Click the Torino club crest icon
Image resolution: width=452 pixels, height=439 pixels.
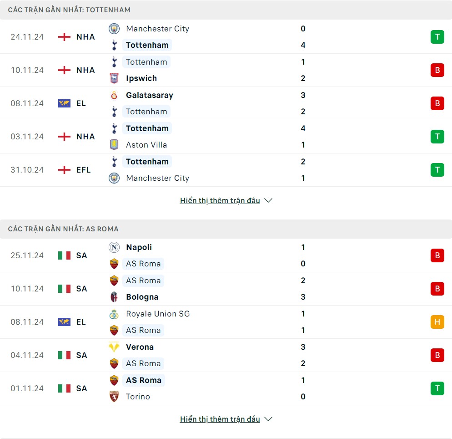[114, 397]
